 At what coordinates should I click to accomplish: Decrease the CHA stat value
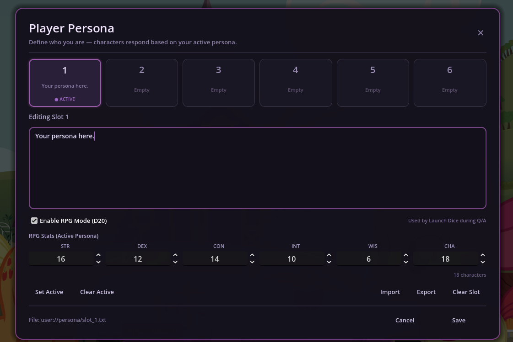(483, 262)
